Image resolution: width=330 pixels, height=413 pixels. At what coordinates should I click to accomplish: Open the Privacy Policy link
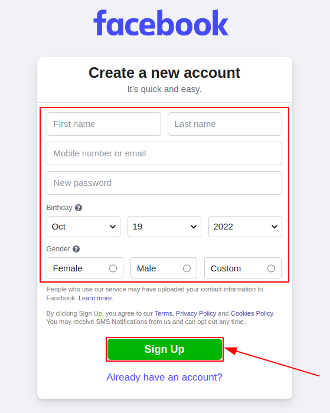[x=196, y=313]
